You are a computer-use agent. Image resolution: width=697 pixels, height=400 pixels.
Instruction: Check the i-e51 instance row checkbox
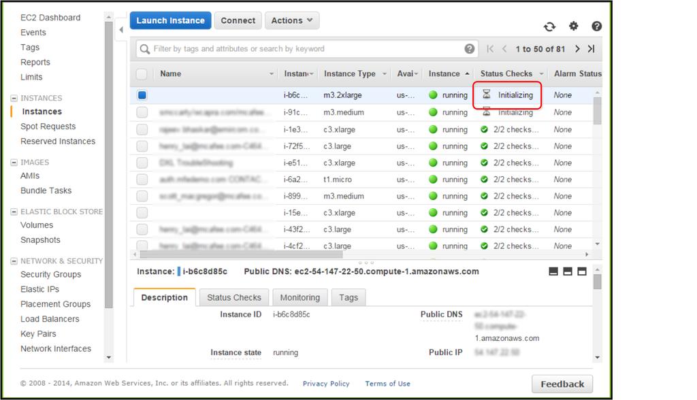point(142,163)
